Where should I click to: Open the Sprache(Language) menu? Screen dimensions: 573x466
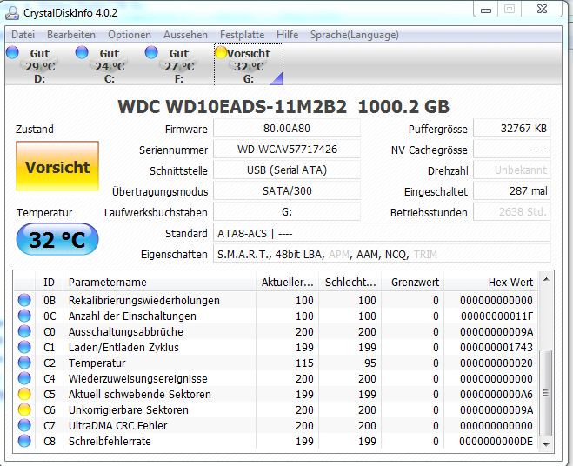(354, 35)
